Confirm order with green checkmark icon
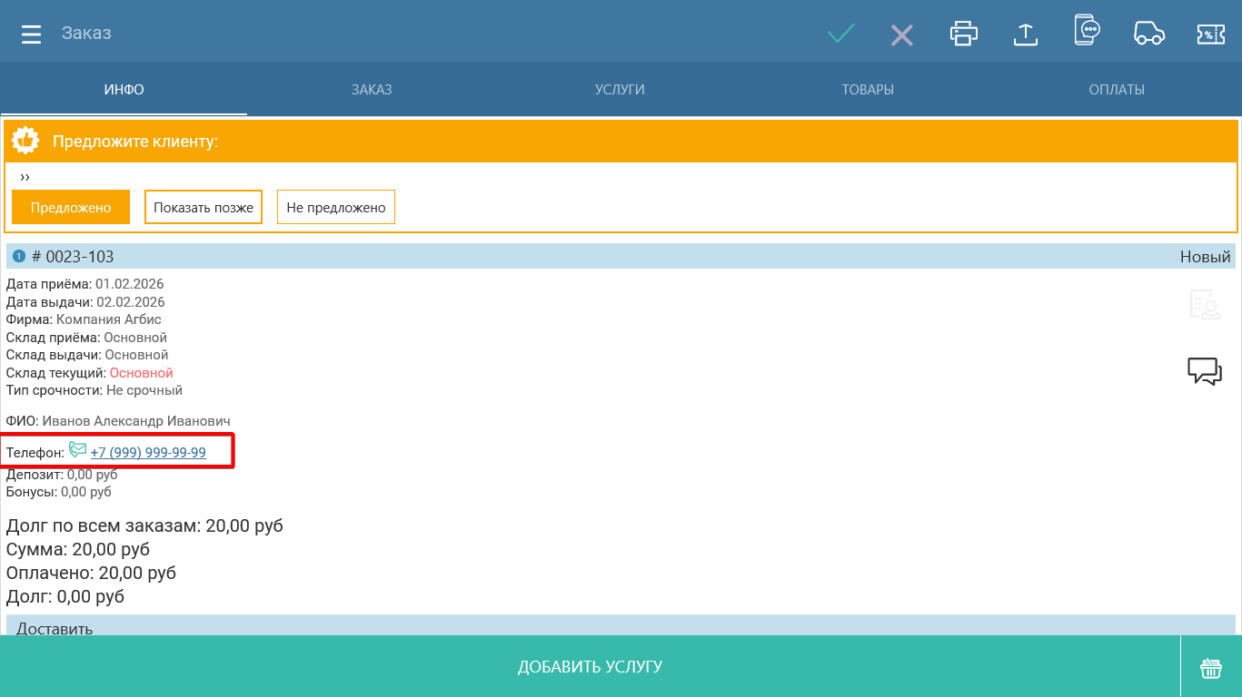 point(841,34)
